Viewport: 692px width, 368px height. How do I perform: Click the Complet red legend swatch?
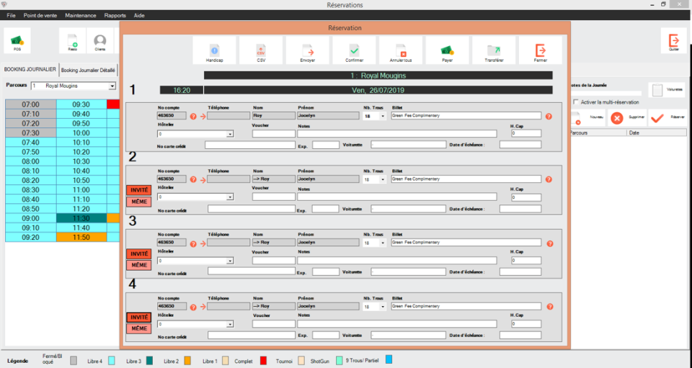point(263,361)
